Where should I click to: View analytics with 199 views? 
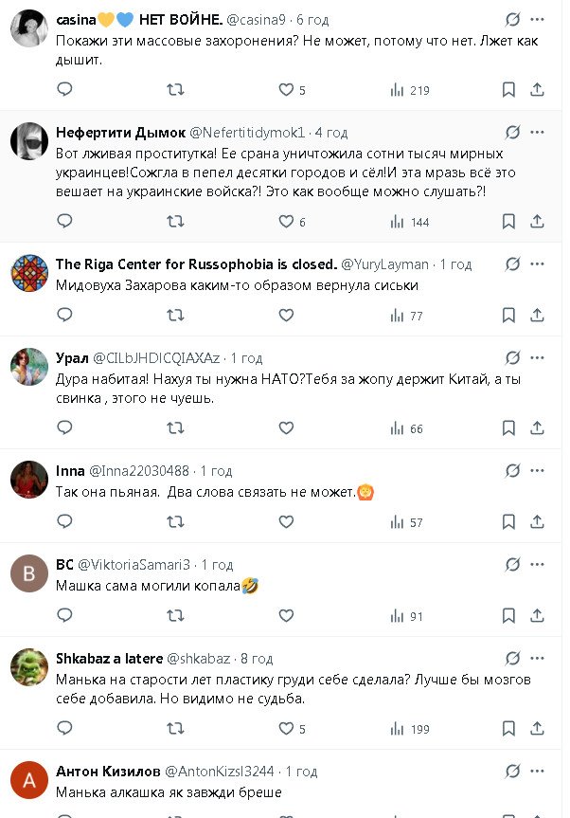pyautogui.click(x=409, y=729)
